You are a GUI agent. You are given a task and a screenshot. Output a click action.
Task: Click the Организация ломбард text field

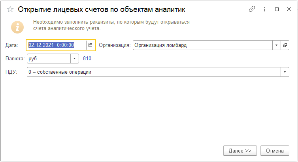(x=203, y=45)
